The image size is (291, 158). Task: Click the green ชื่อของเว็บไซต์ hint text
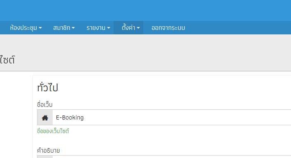coord(53,131)
